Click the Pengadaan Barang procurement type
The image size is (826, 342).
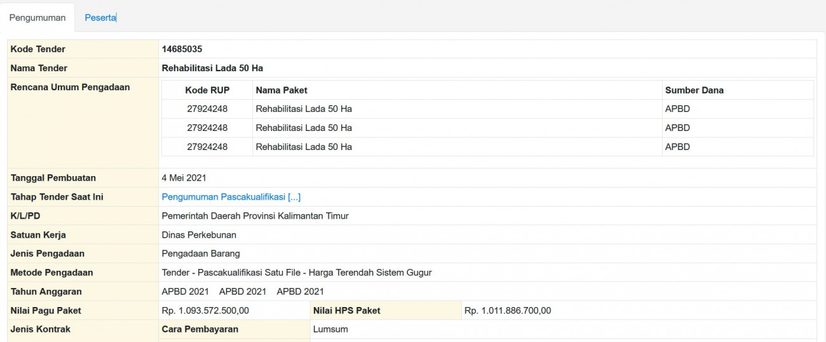point(201,254)
